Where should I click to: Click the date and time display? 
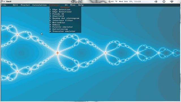click(x=130, y=1)
